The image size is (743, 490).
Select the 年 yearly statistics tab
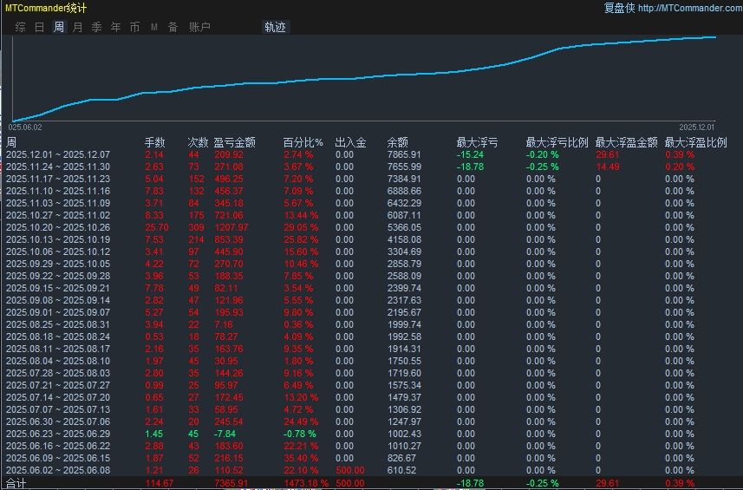(x=116, y=27)
